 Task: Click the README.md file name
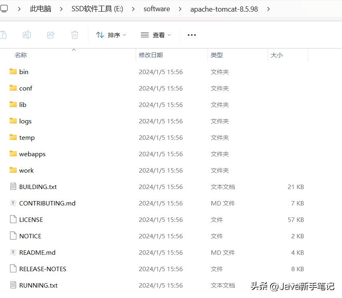(37, 253)
